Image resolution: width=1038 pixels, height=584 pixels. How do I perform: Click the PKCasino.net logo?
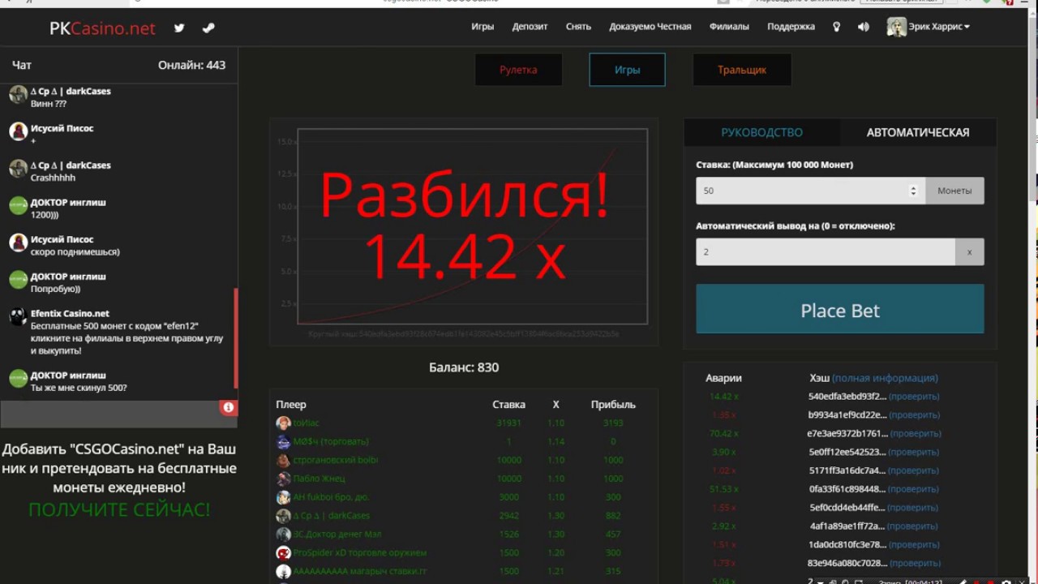(102, 28)
